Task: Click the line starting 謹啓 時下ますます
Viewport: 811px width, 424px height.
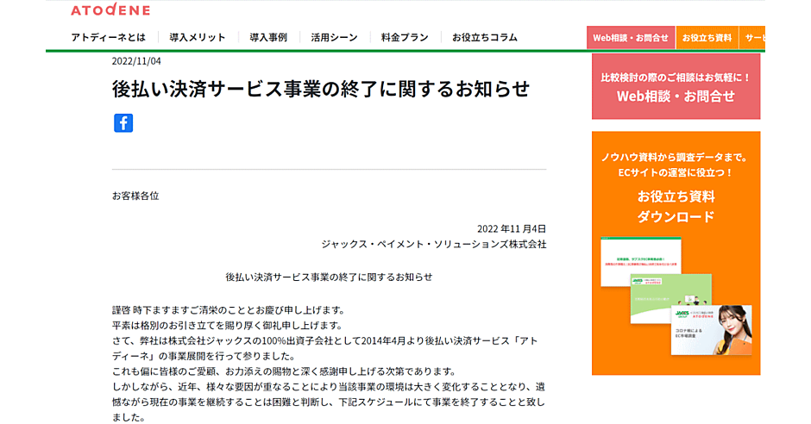Action: tap(229, 310)
